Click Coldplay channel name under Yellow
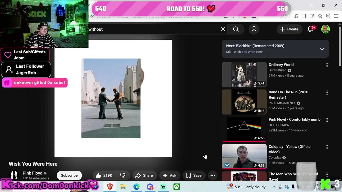The width and height of the screenshot is (342, 192). pos(275,157)
